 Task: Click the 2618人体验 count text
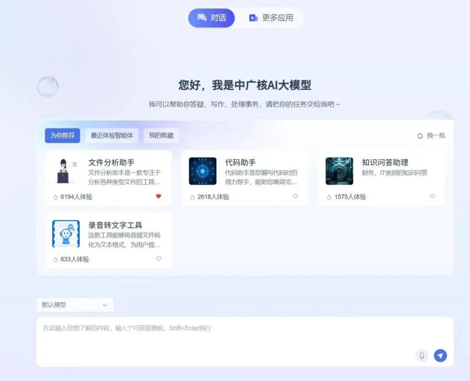[213, 197]
